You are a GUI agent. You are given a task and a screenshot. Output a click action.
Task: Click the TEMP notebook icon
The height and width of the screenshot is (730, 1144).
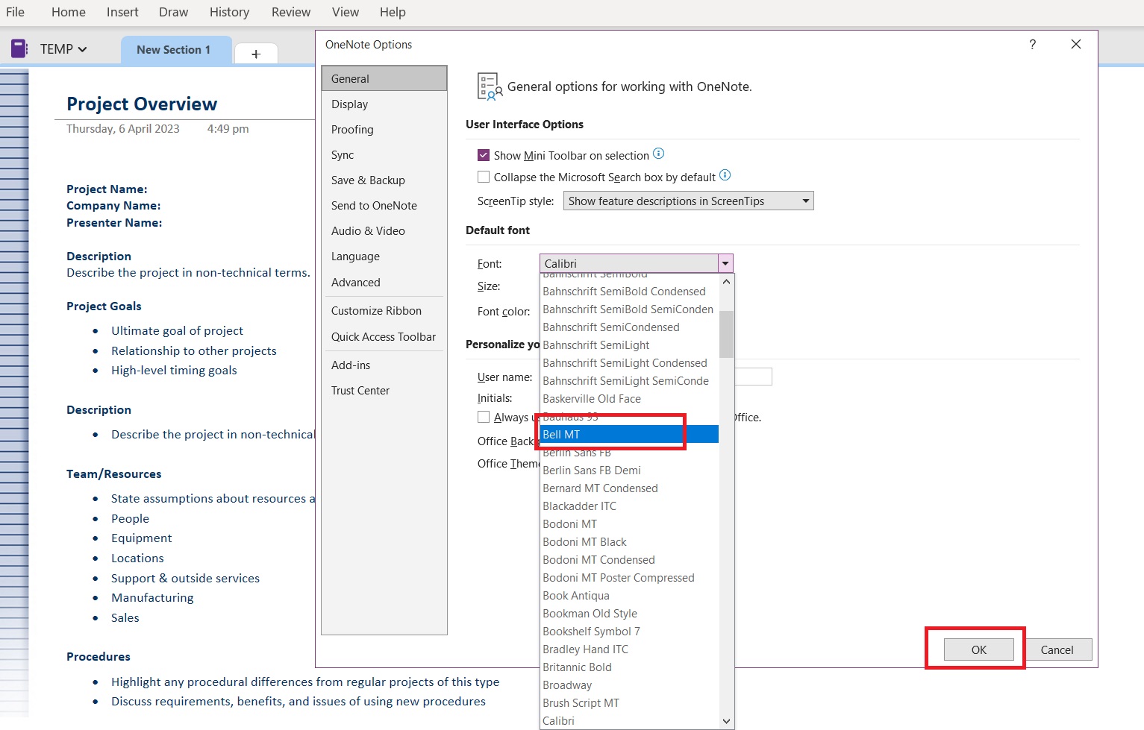[x=19, y=48]
